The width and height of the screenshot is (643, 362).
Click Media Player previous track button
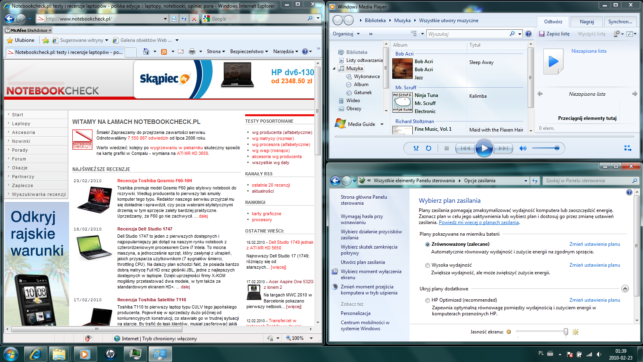tap(465, 148)
